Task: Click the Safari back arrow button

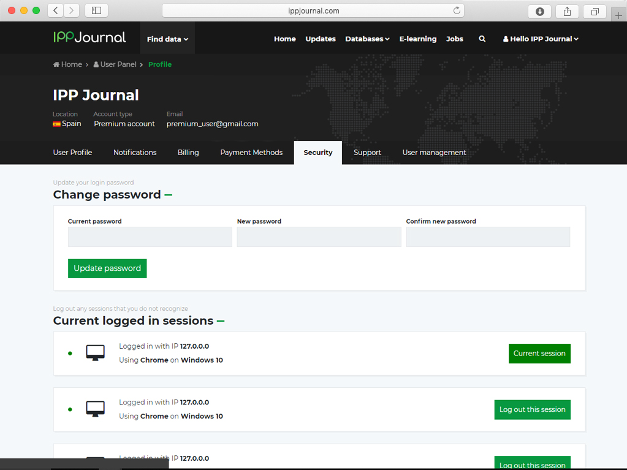Action: [56, 10]
